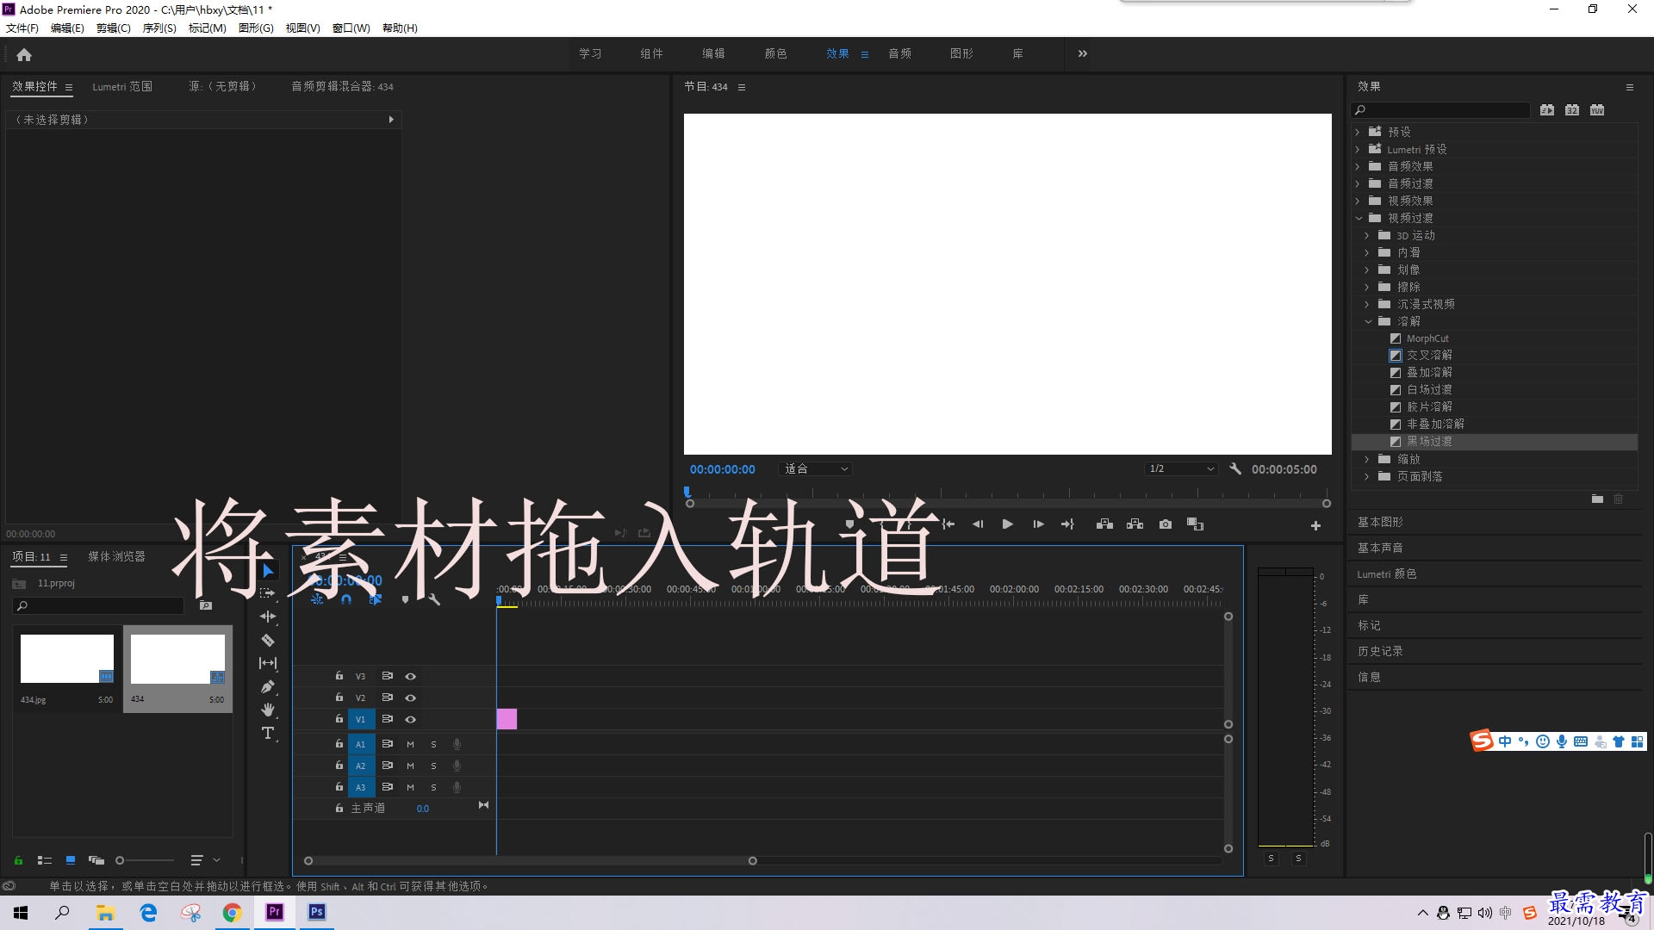Toggle lock on track V3
The height and width of the screenshot is (930, 1654).
(339, 676)
